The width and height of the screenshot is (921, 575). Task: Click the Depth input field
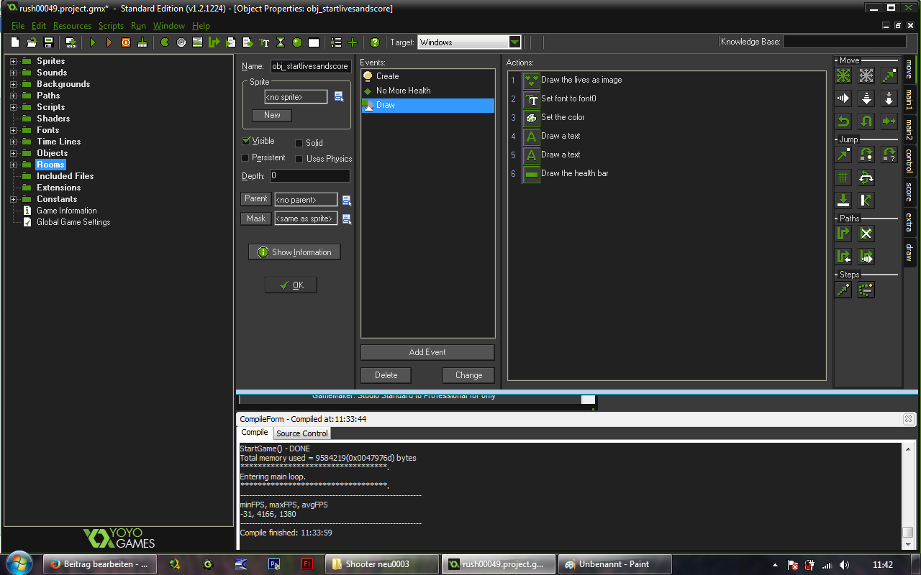(x=310, y=176)
